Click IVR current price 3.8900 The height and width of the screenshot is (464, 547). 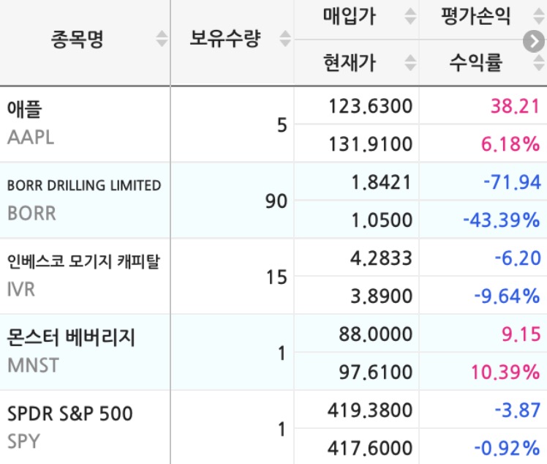[381, 296]
